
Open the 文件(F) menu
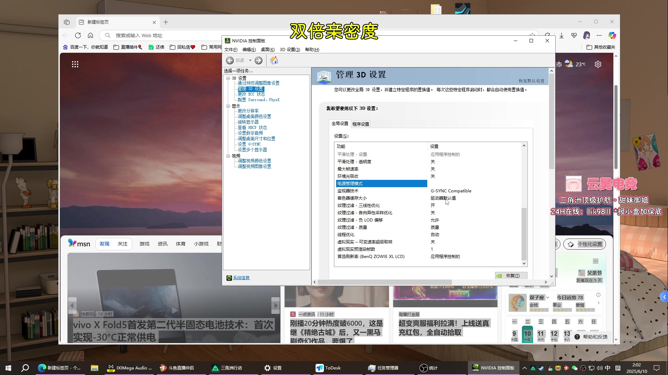231,50
